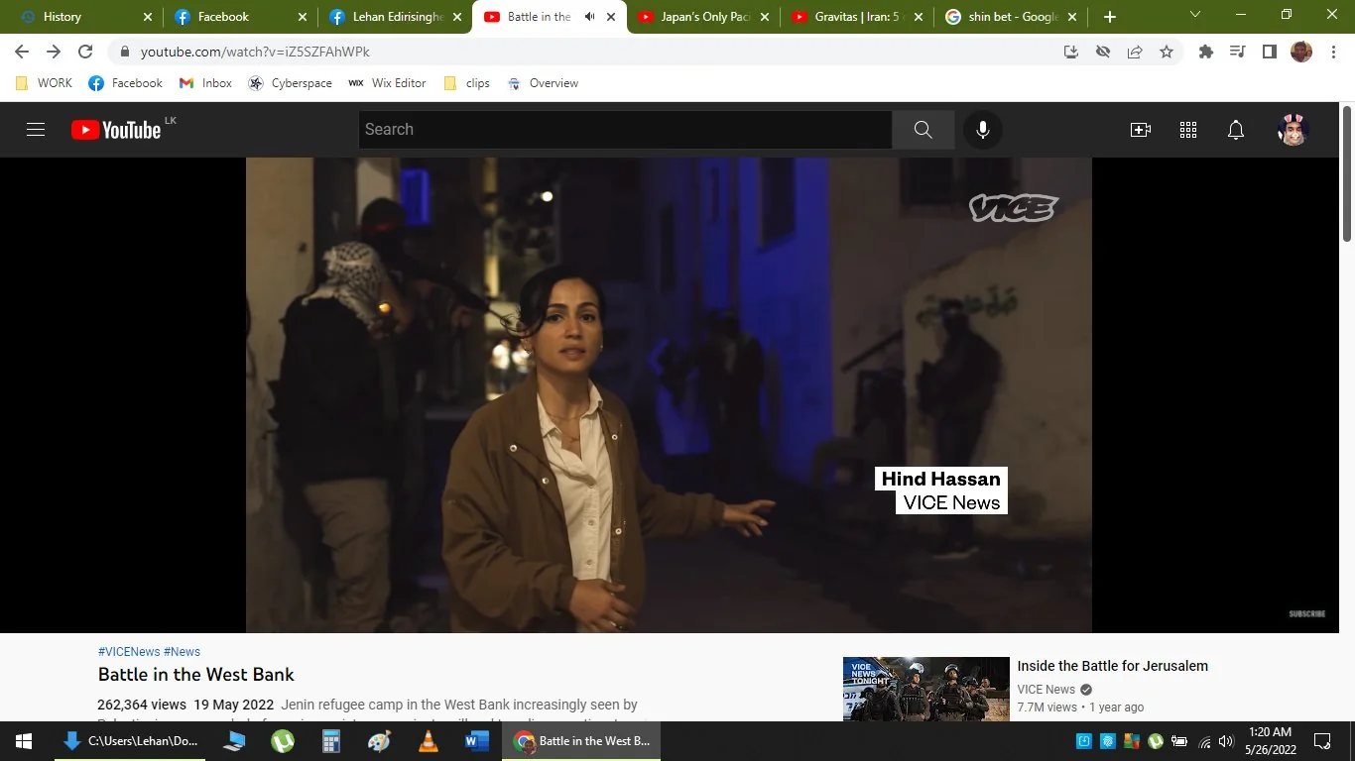The image size is (1355, 761).
Task: Open Chrome extensions puzzle icon
Action: [x=1206, y=52]
